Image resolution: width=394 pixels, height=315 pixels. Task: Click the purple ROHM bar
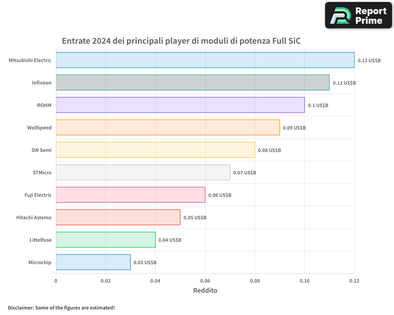pyautogui.click(x=180, y=105)
